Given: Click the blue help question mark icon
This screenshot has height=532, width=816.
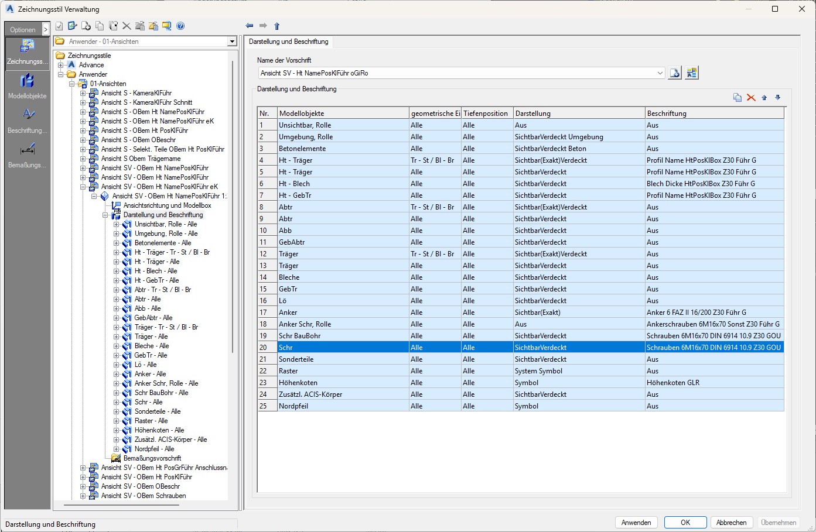Looking at the screenshot, I should pyautogui.click(x=180, y=26).
